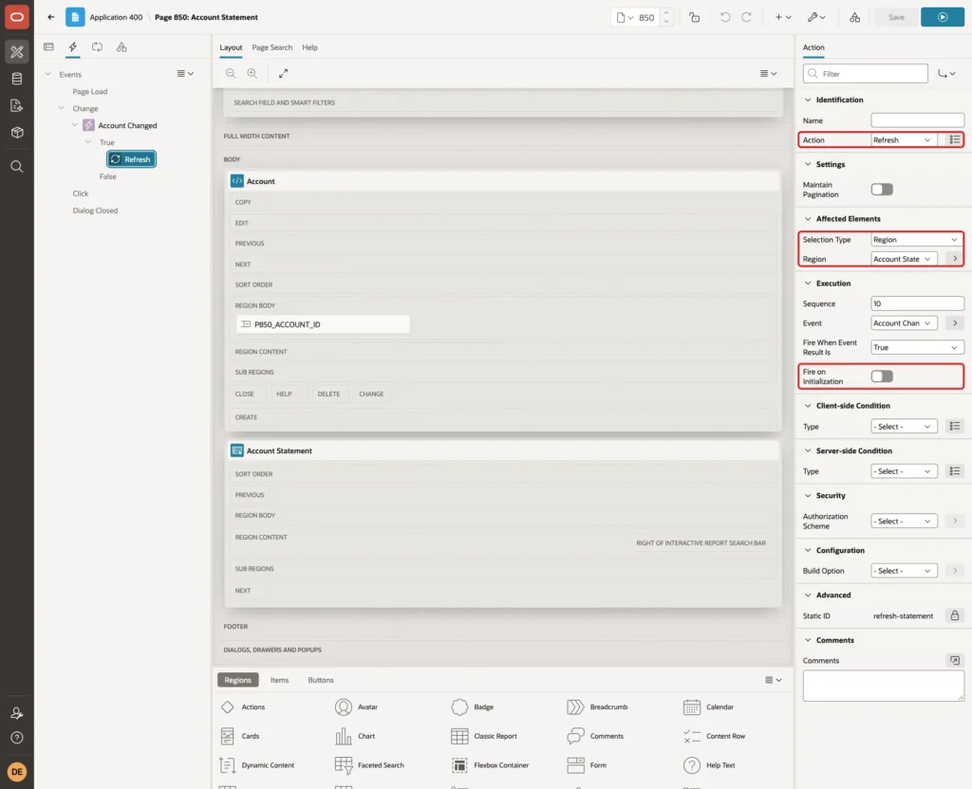This screenshot has width=972, height=789.
Task: Select the Page Load event node
Action: click(90, 92)
